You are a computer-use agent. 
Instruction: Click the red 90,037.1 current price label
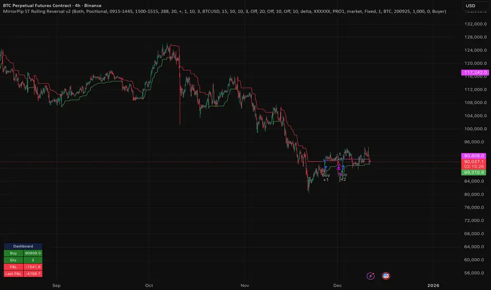point(474,161)
